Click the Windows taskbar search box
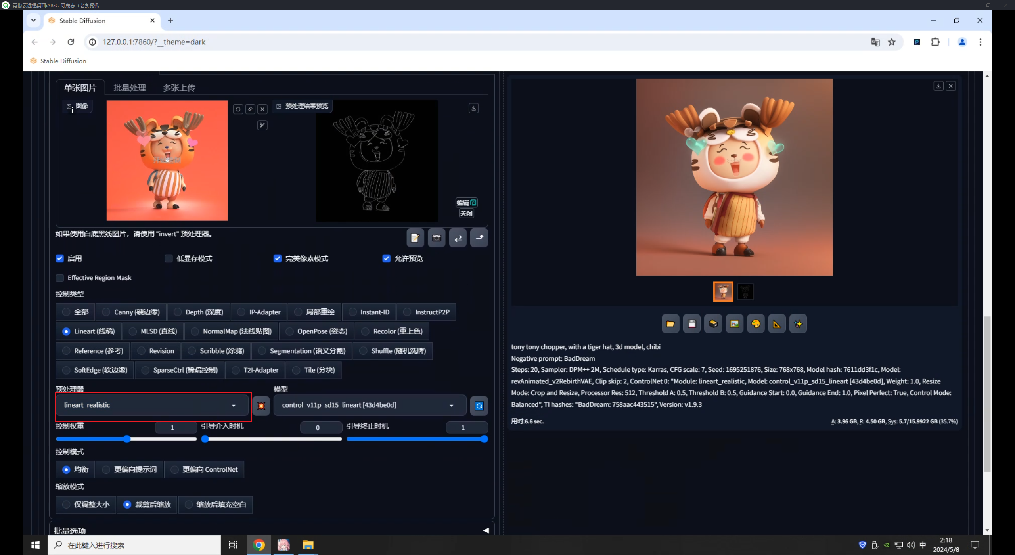 [x=134, y=545]
